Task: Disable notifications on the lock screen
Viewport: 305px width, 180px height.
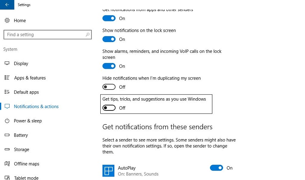Action: [x=109, y=39]
